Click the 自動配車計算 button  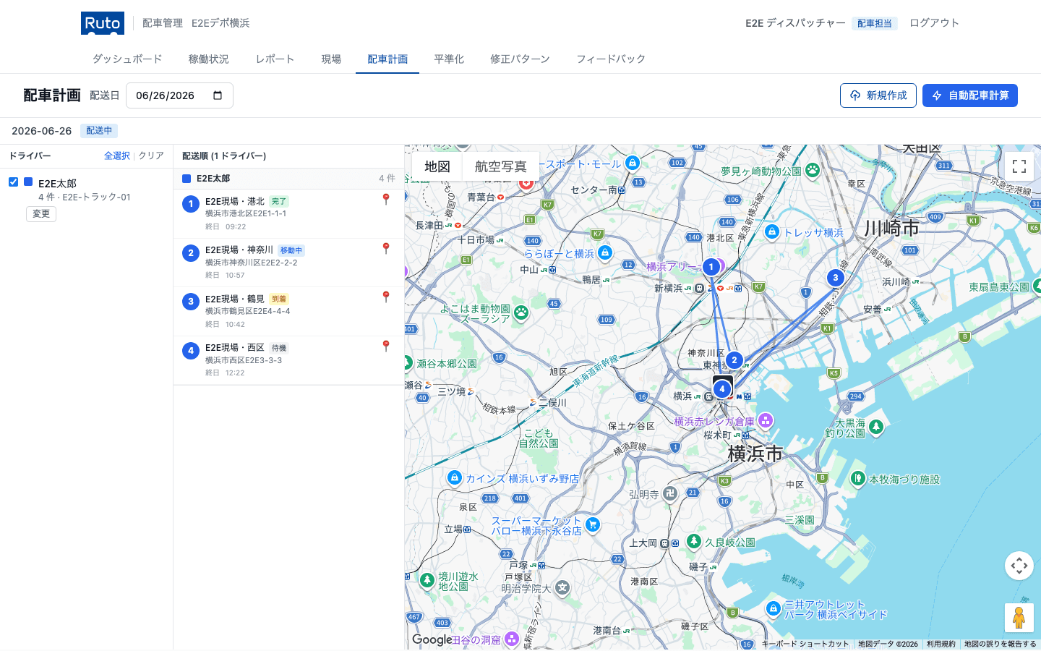(x=970, y=95)
